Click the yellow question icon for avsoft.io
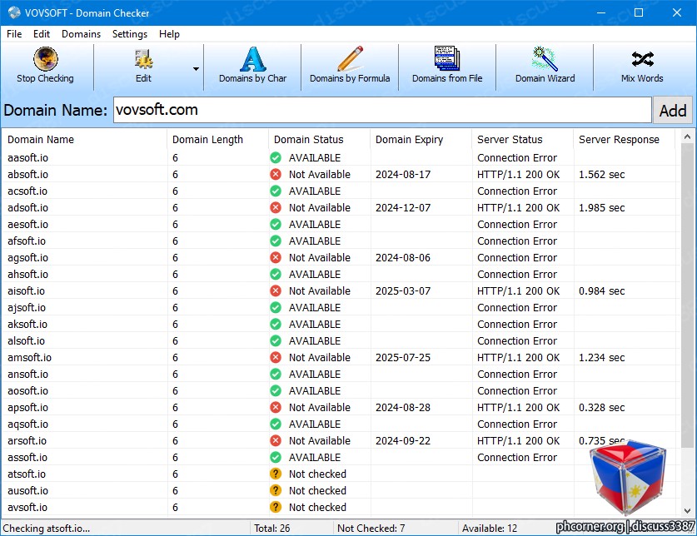Viewport: 697px width, 536px height. (276, 507)
